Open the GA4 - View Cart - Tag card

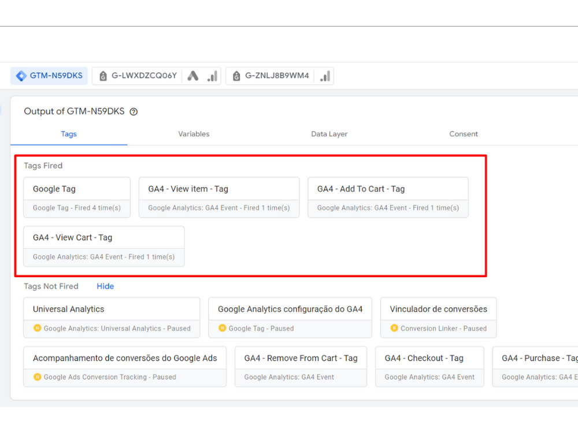pos(104,247)
